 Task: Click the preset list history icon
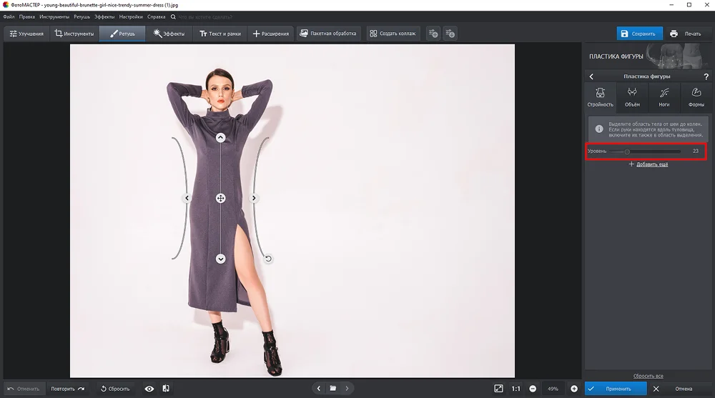click(x=450, y=34)
